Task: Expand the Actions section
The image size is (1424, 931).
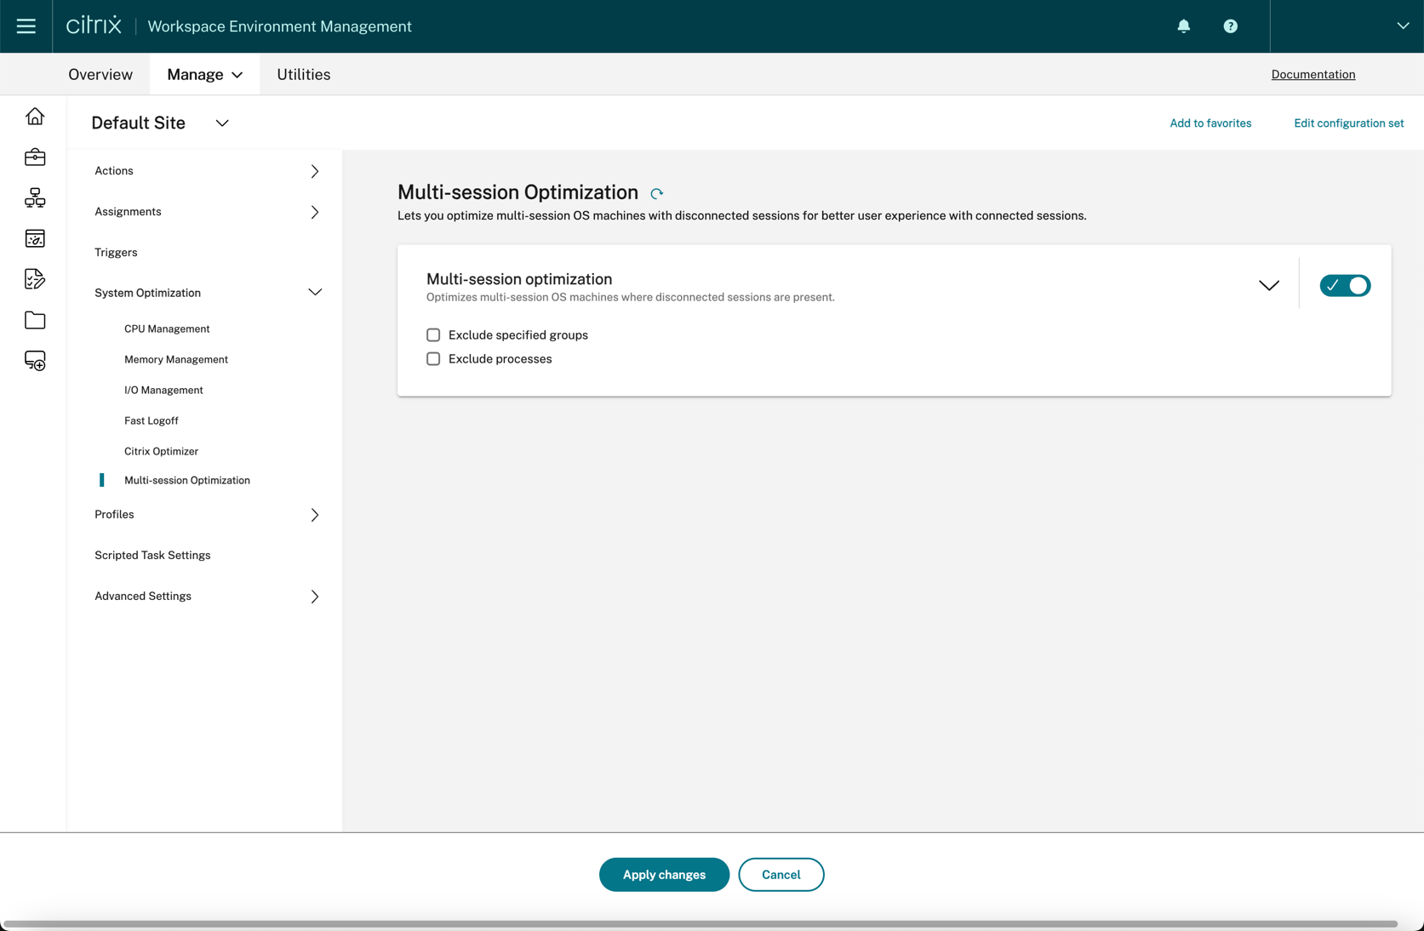Action: pos(315,171)
